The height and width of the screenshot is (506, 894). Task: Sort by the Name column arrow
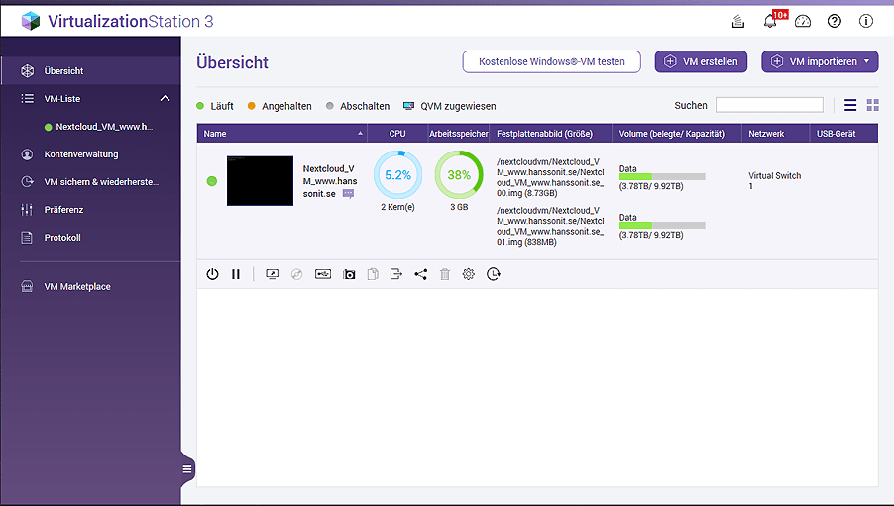[360, 134]
